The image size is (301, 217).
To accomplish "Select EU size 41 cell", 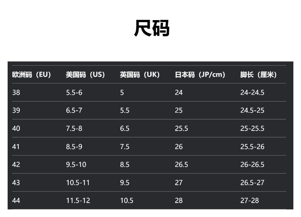I will [16, 147].
